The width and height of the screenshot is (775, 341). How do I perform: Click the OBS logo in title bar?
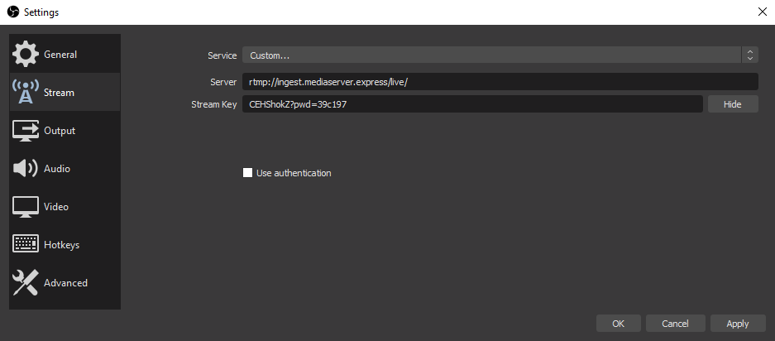tap(14, 12)
